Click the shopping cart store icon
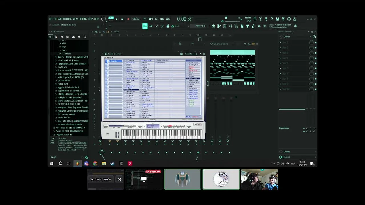 pos(265,26)
